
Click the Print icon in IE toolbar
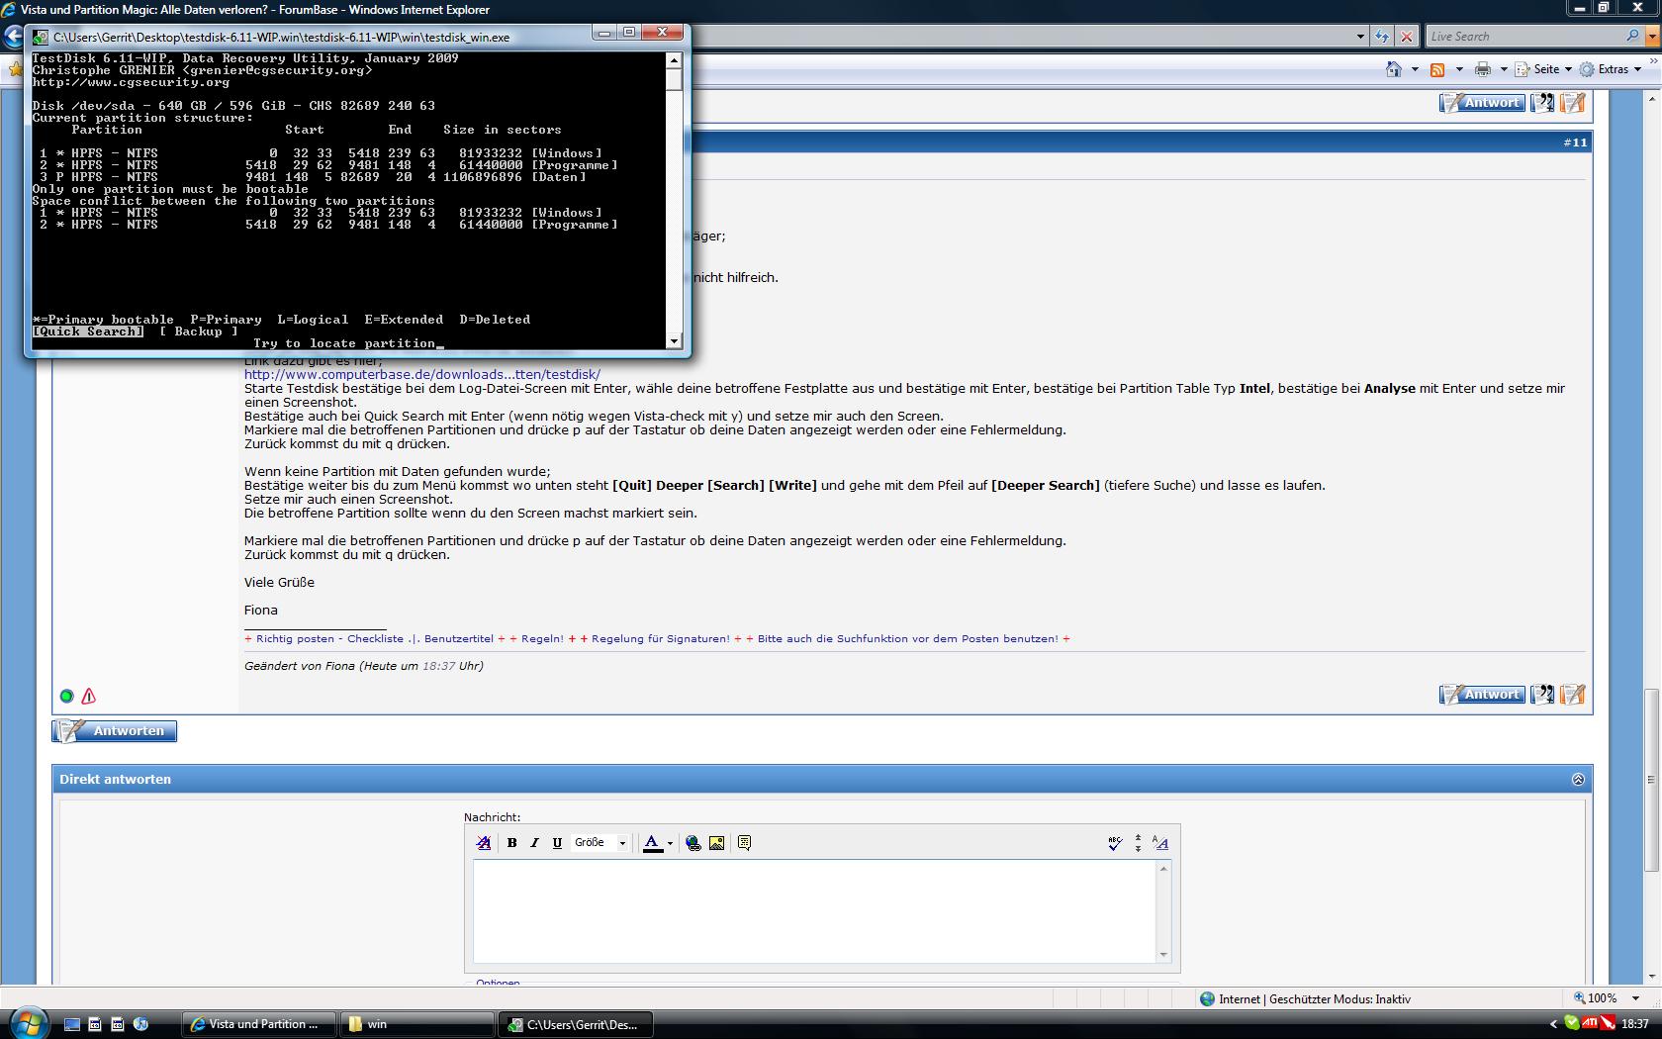[1482, 69]
